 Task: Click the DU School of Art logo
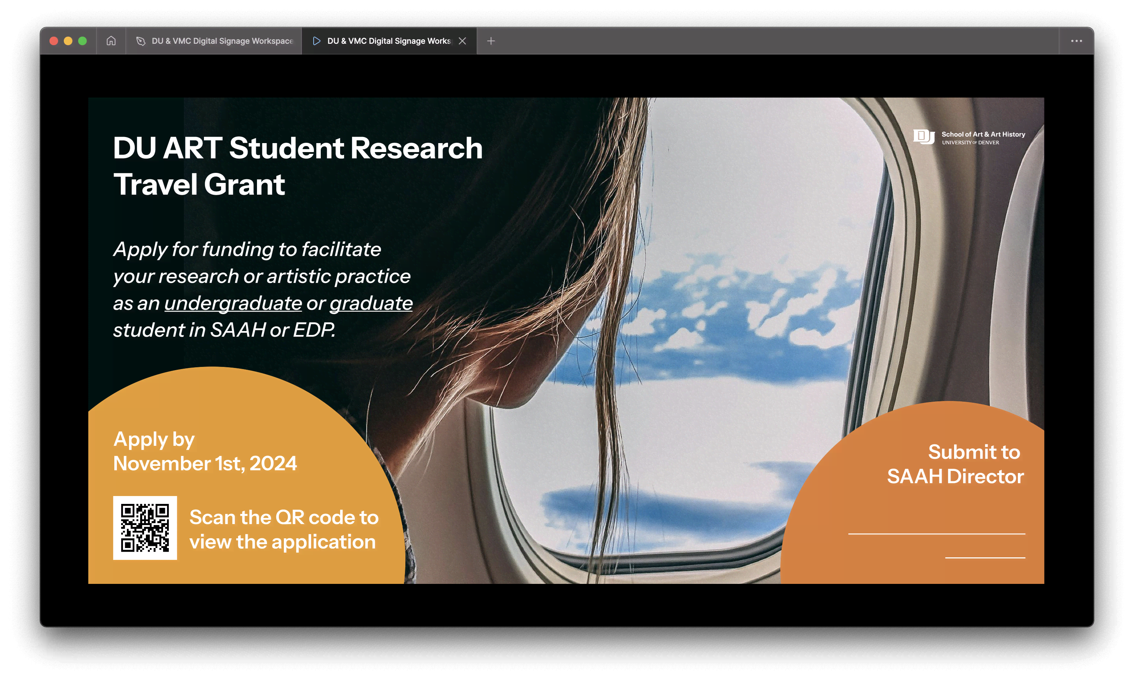(969, 137)
